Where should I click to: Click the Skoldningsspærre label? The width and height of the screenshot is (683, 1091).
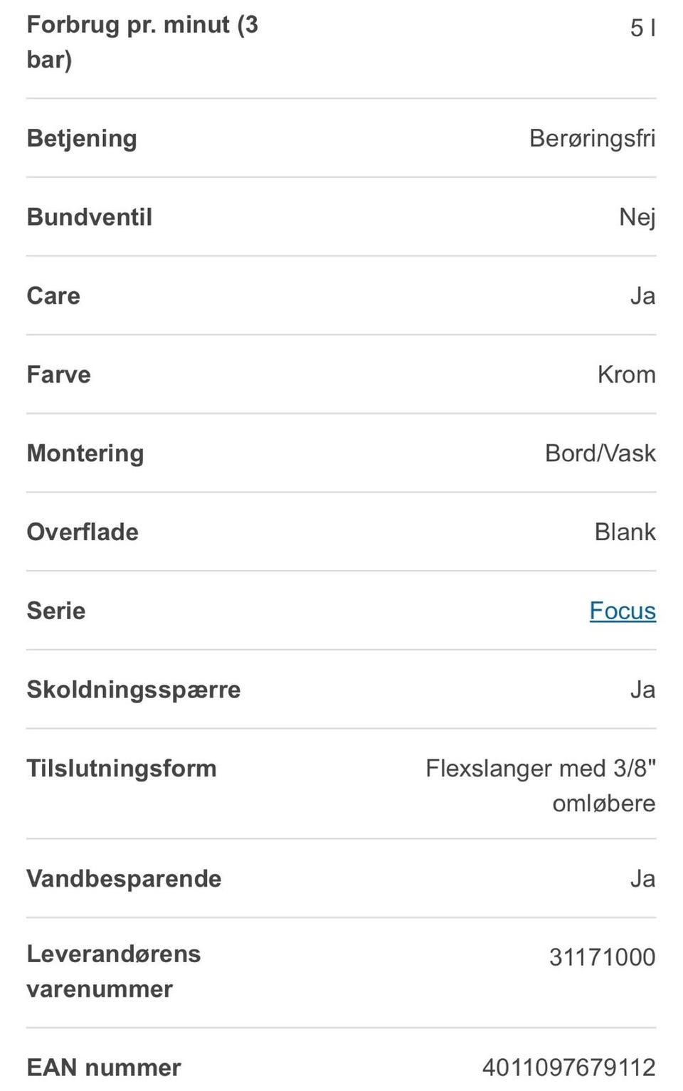click(134, 690)
